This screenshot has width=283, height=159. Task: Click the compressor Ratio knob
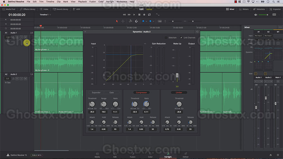146,104
